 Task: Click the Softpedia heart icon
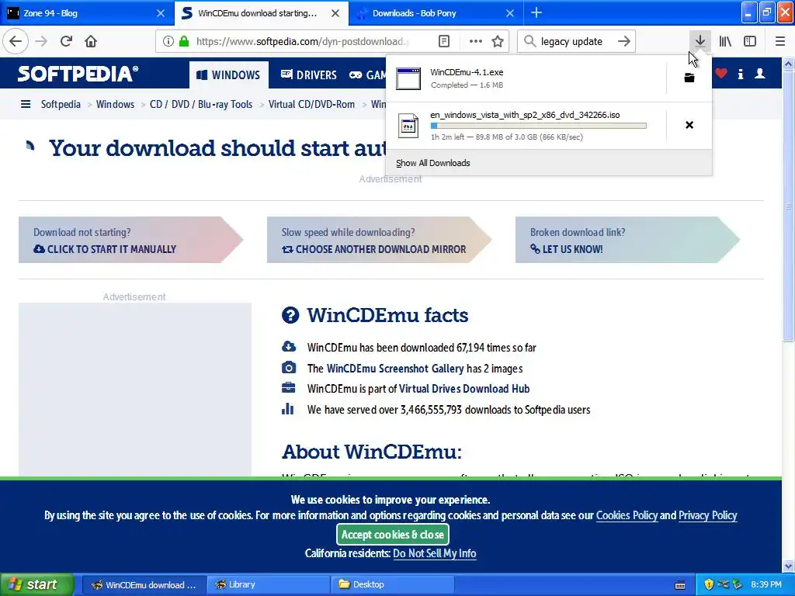721,74
